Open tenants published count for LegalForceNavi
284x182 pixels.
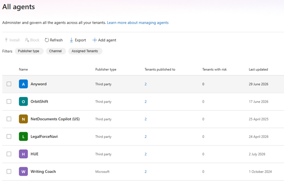(x=146, y=136)
